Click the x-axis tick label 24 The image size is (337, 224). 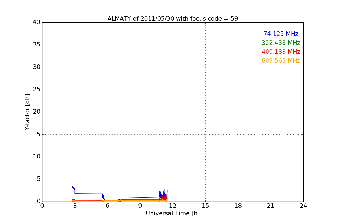pos(303,206)
